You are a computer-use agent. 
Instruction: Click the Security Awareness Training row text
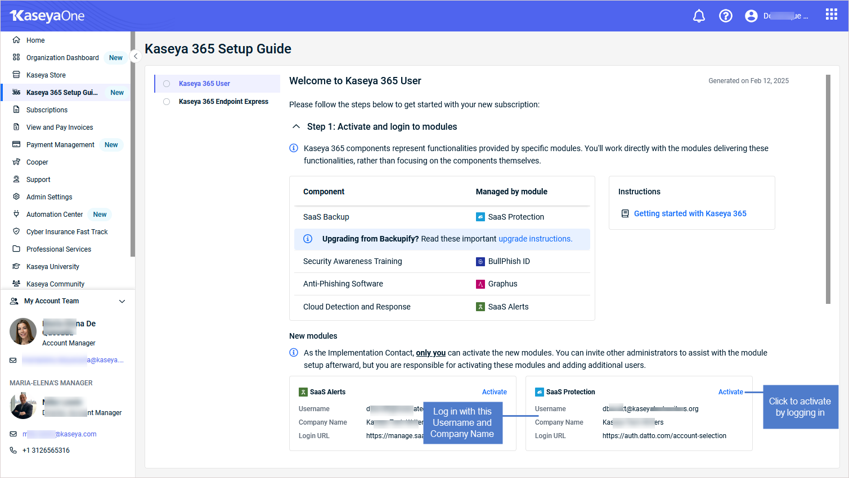(x=353, y=261)
